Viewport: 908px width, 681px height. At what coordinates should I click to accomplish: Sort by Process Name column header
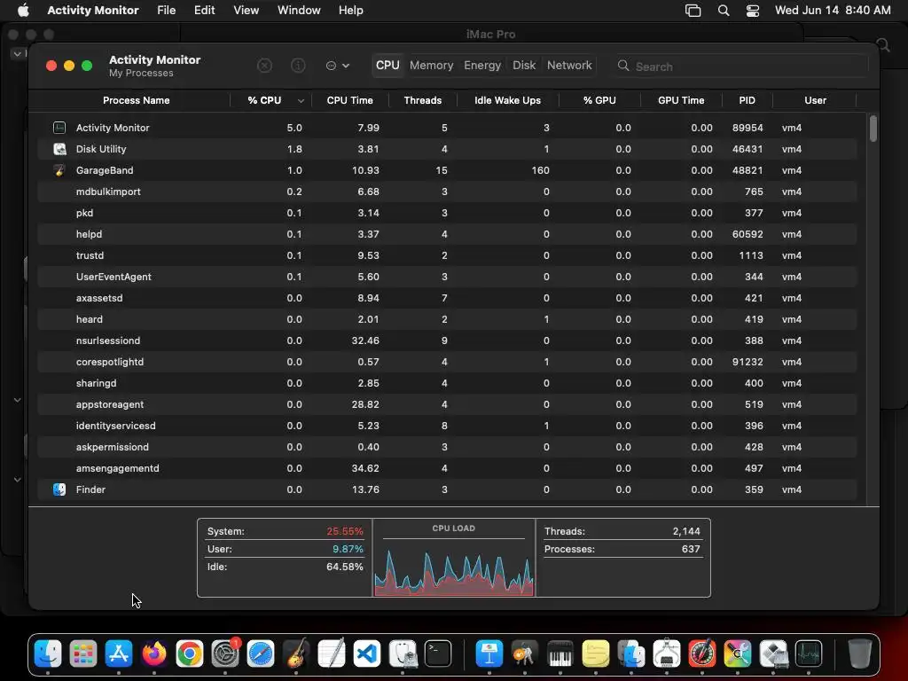(136, 100)
